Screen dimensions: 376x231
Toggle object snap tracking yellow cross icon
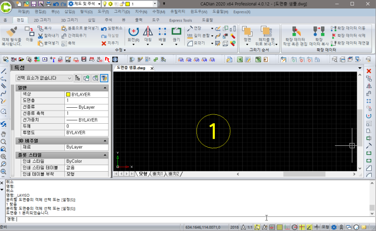302,227
